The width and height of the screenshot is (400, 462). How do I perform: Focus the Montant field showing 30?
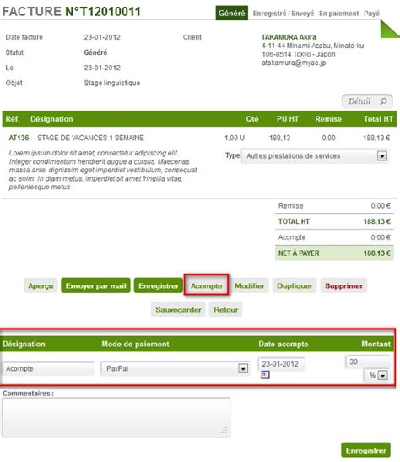pos(368,361)
